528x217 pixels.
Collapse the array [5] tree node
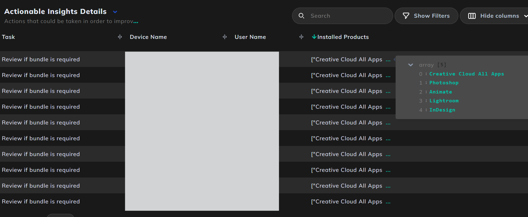pyautogui.click(x=410, y=65)
